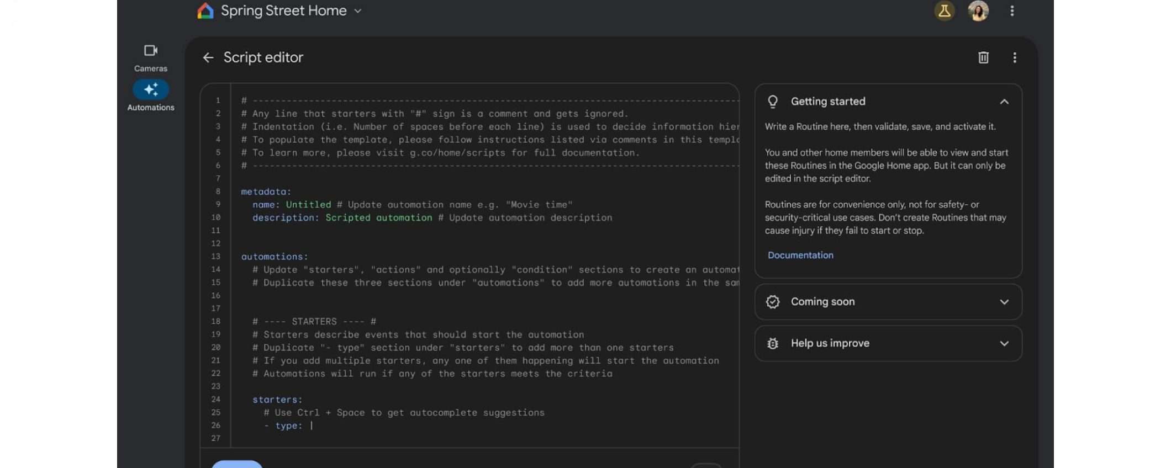Open the user profile avatar

click(978, 11)
